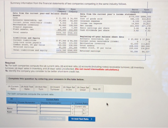168x128 pixels.
Task: Click Barco total assets value $456,340
Action: tap(61, 33)
